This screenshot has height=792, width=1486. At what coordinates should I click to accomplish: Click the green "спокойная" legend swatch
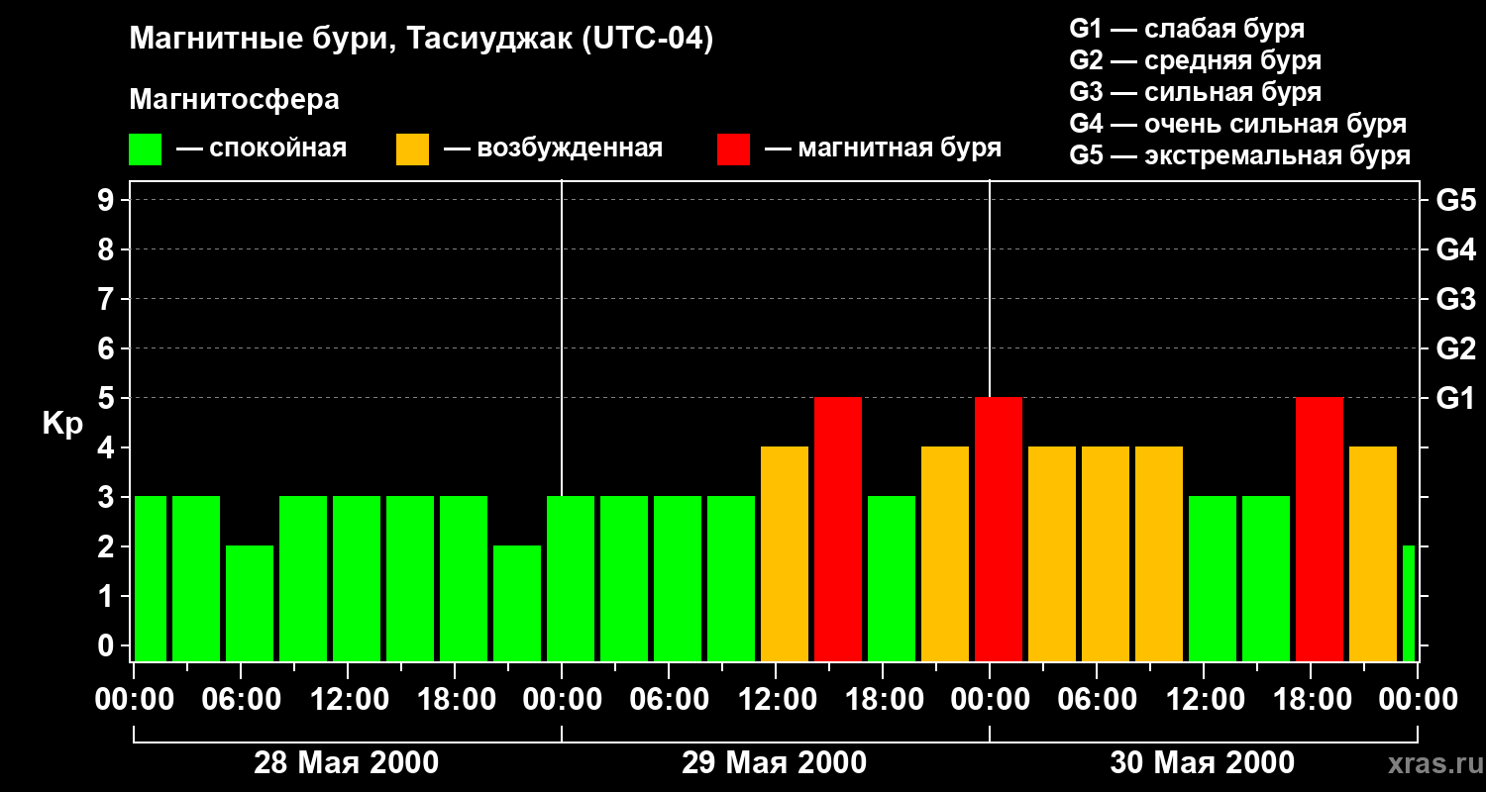[x=145, y=148]
